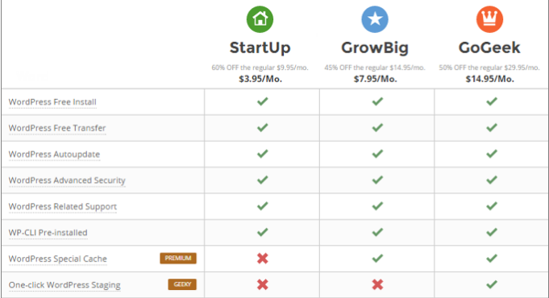Click the green StartUp house icon

(x=260, y=19)
